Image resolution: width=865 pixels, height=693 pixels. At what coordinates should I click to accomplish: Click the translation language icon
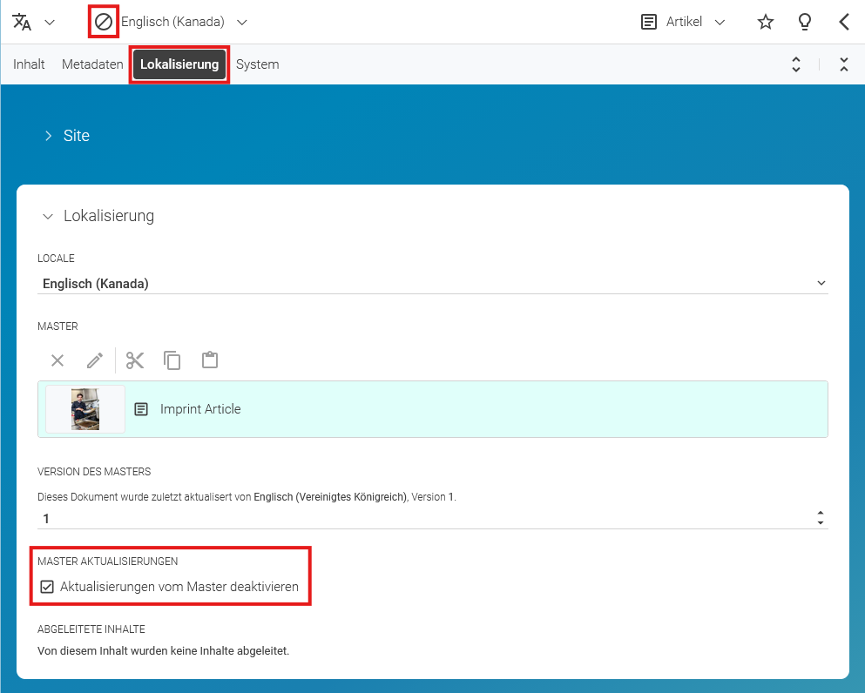[22, 22]
